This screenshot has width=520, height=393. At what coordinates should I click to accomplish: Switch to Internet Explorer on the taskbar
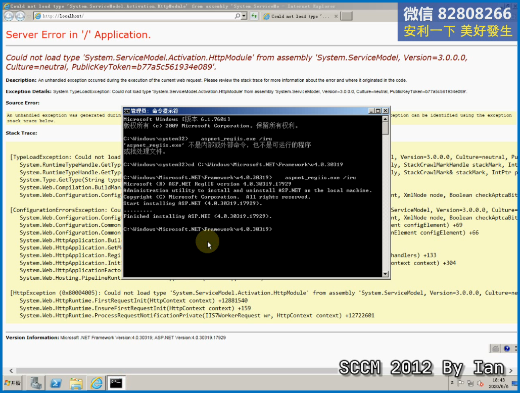[96, 383]
